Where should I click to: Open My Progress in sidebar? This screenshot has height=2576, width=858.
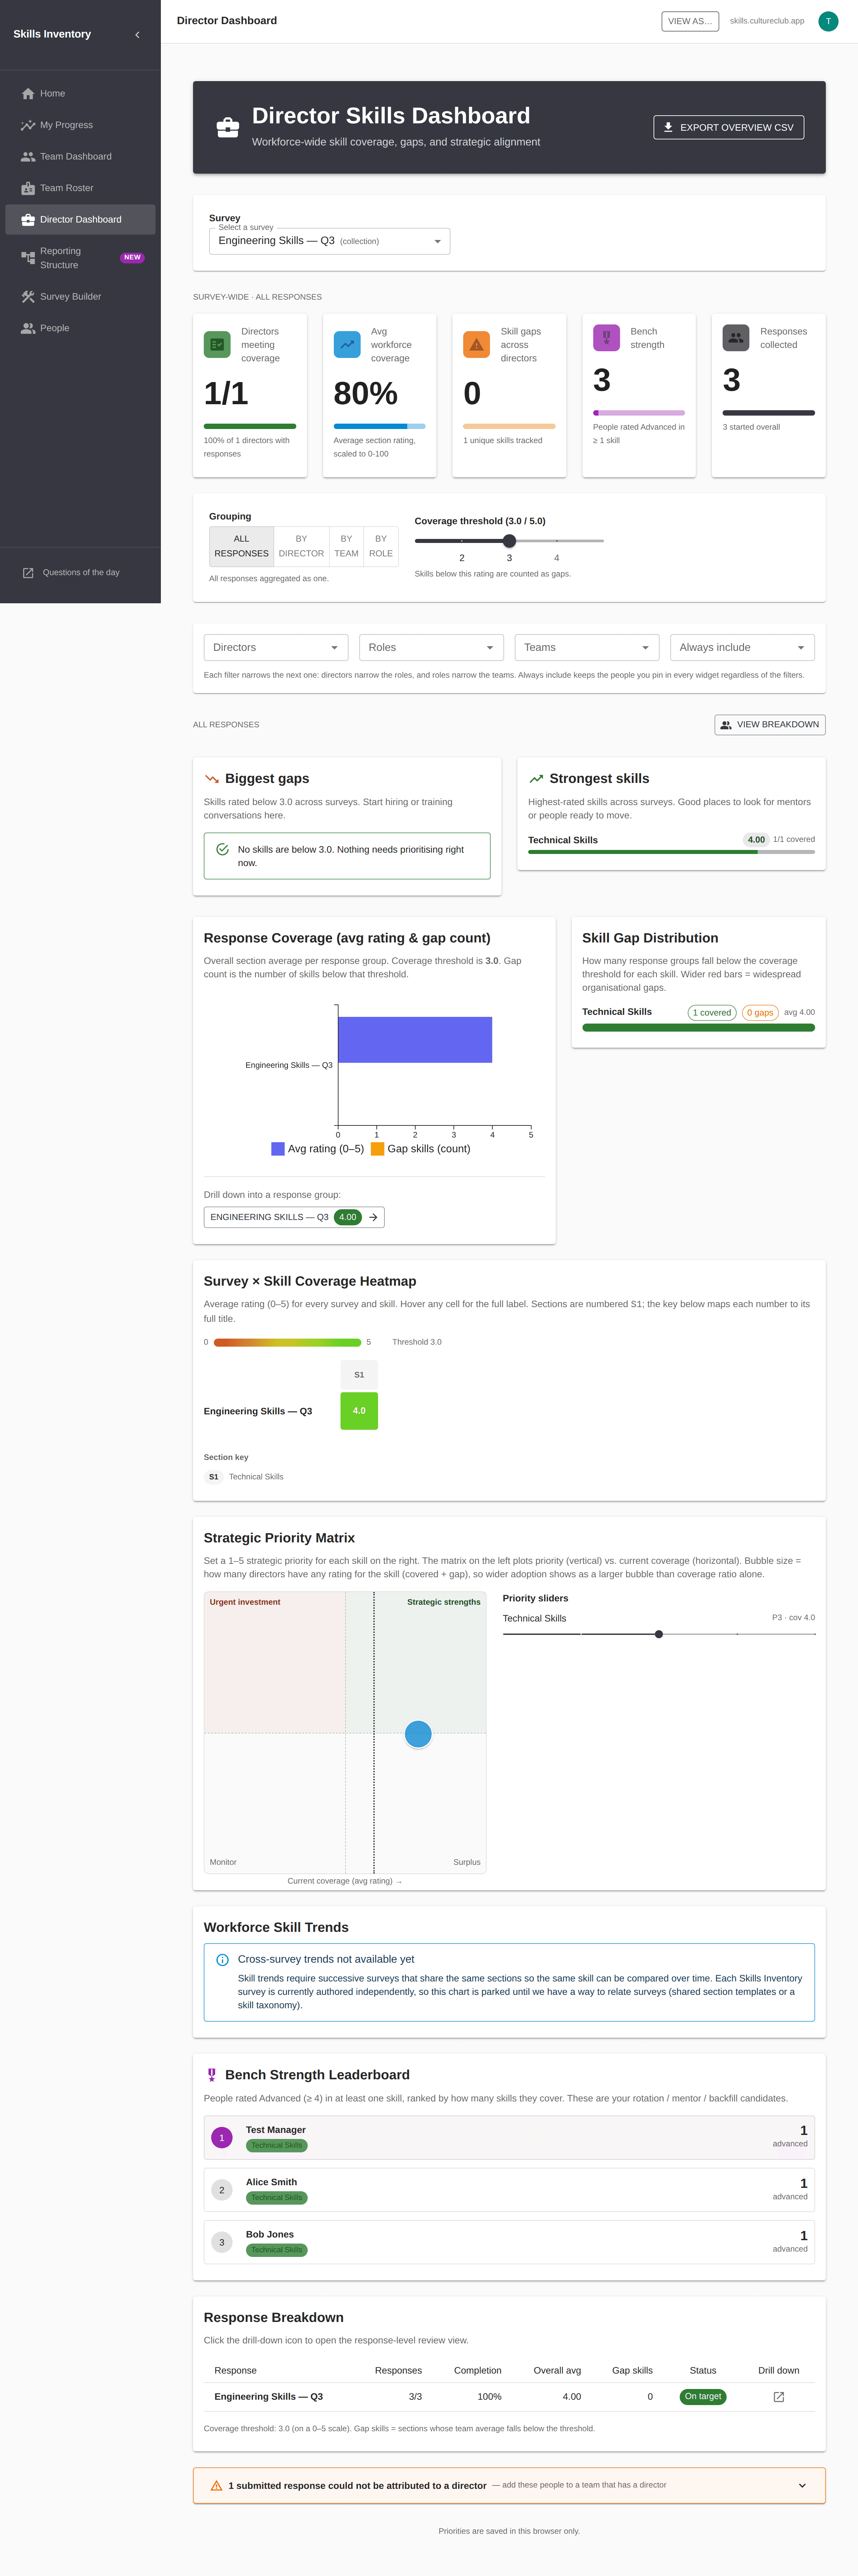80,125
